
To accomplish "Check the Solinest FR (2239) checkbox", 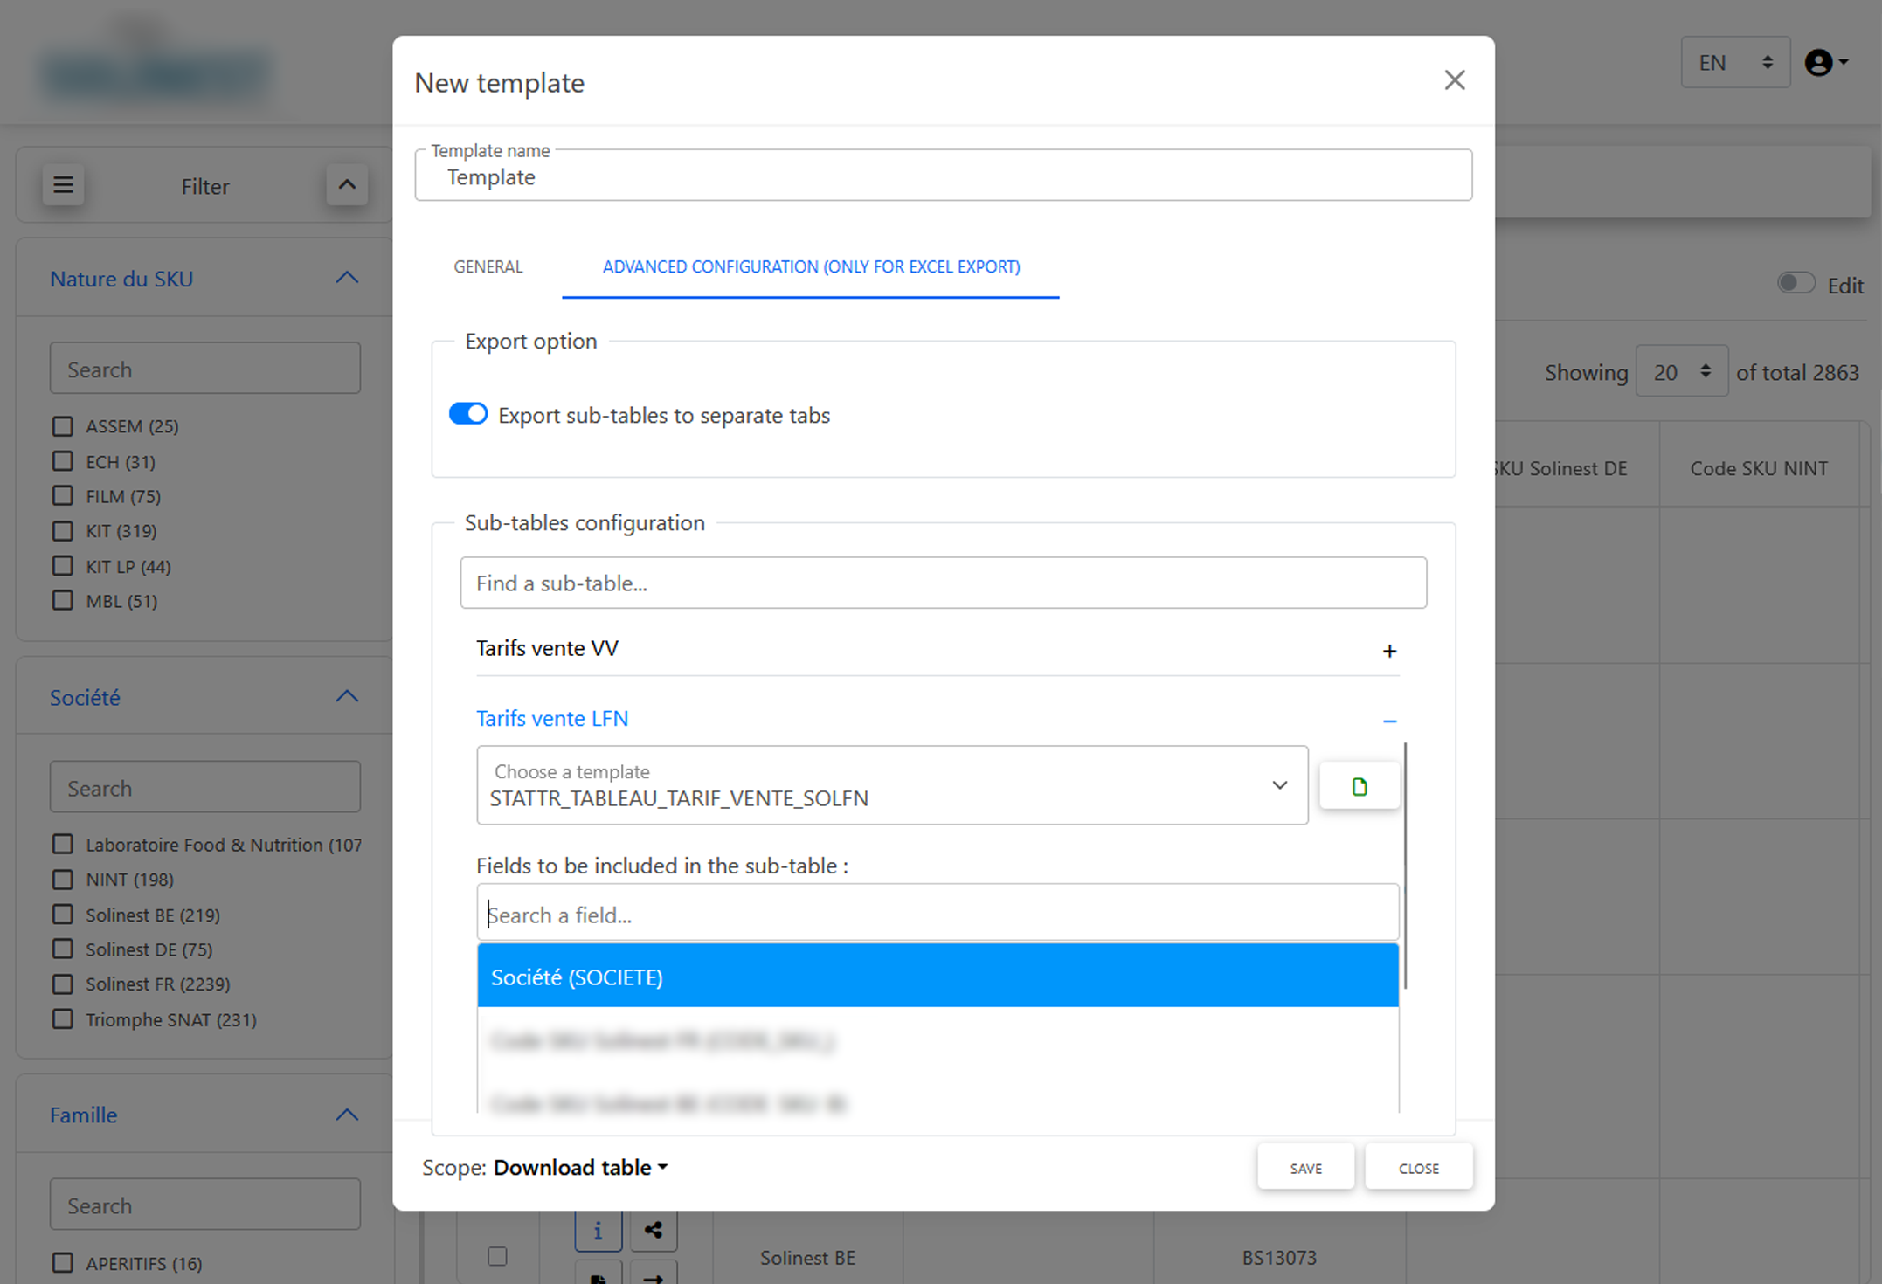I will click(62, 984).
